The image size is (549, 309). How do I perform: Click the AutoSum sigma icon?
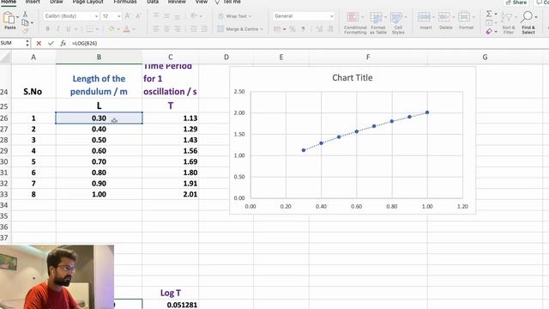(x=489, y=14)
